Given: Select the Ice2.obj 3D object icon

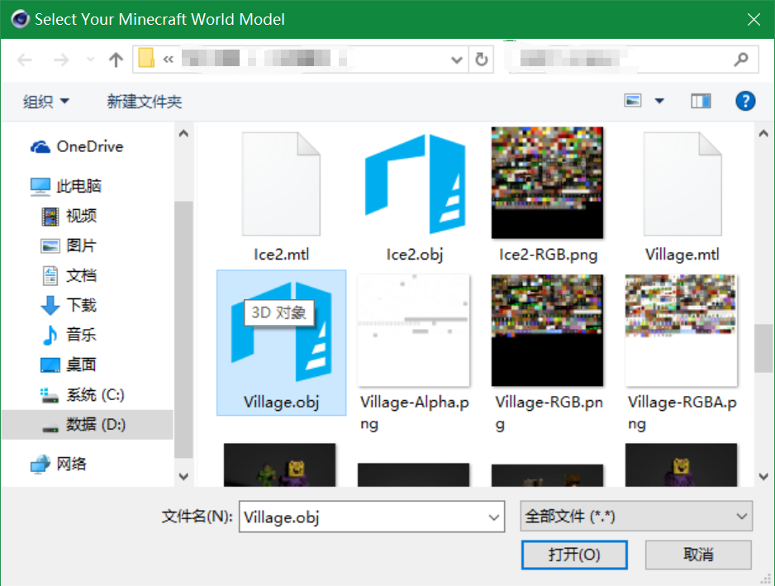Looking at the screenshot, I should 415,183.
